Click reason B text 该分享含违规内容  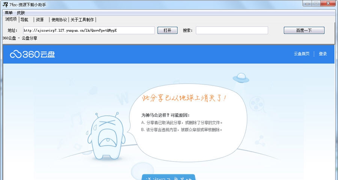(x=181, y=130)
